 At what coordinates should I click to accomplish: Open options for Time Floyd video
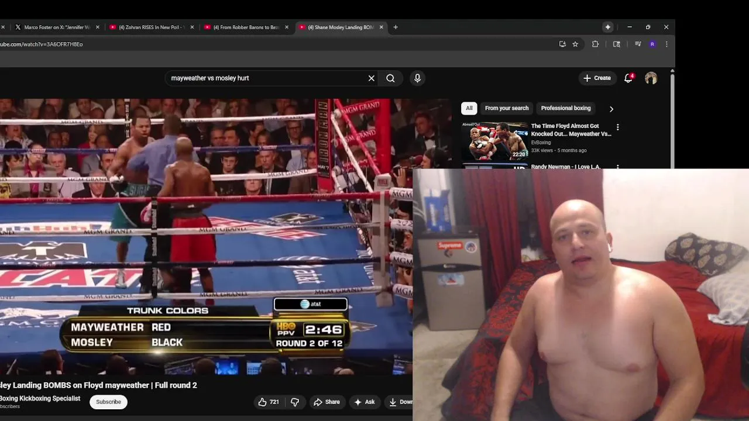(x=617, y=127)
